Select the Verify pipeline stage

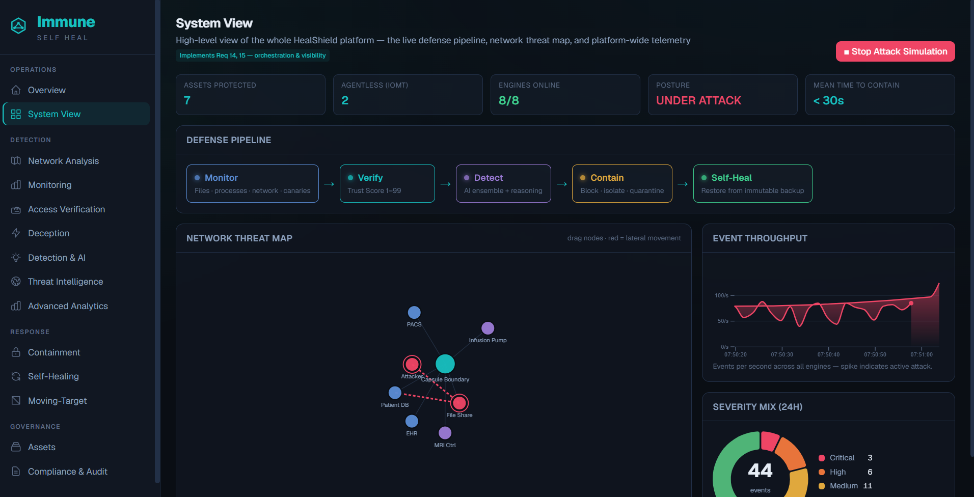tap(387, 183)
